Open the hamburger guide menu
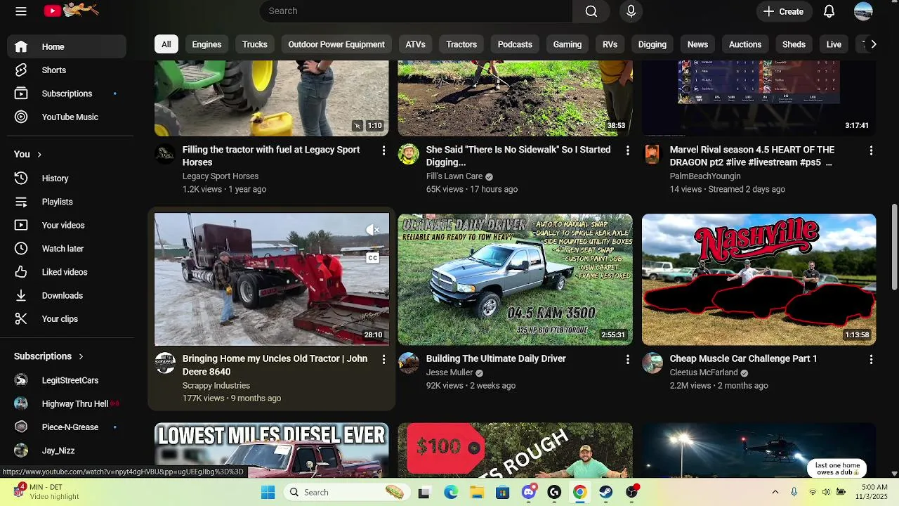 [x=21, y=11]
